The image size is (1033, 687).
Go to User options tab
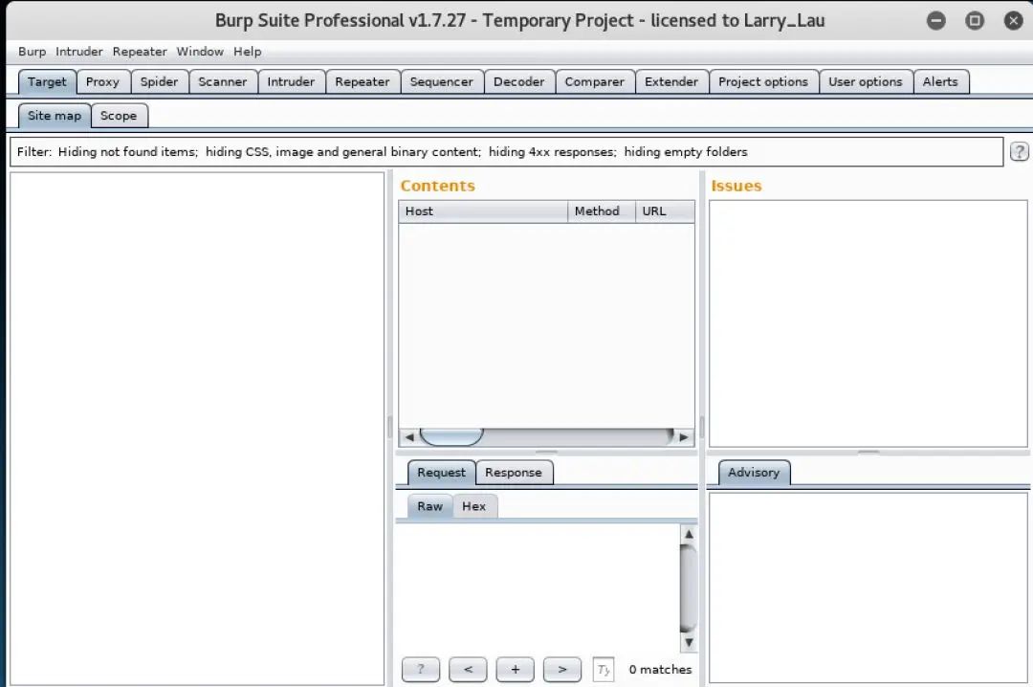866,81
